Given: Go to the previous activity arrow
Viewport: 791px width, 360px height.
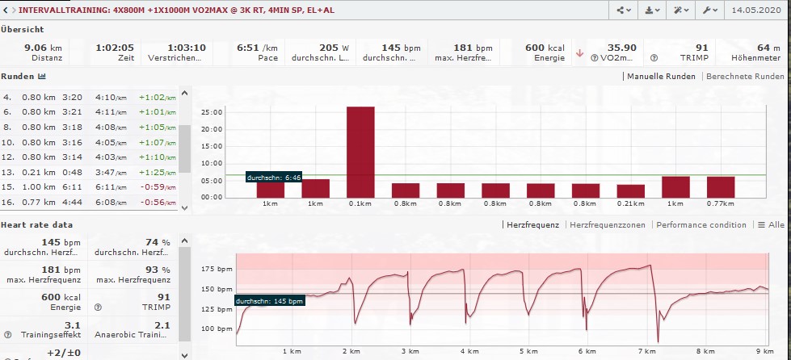Looking at the screenshot, I should [4, 10].
